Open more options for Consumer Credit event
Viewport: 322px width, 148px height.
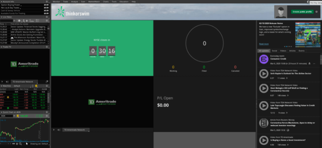(314, 64)
